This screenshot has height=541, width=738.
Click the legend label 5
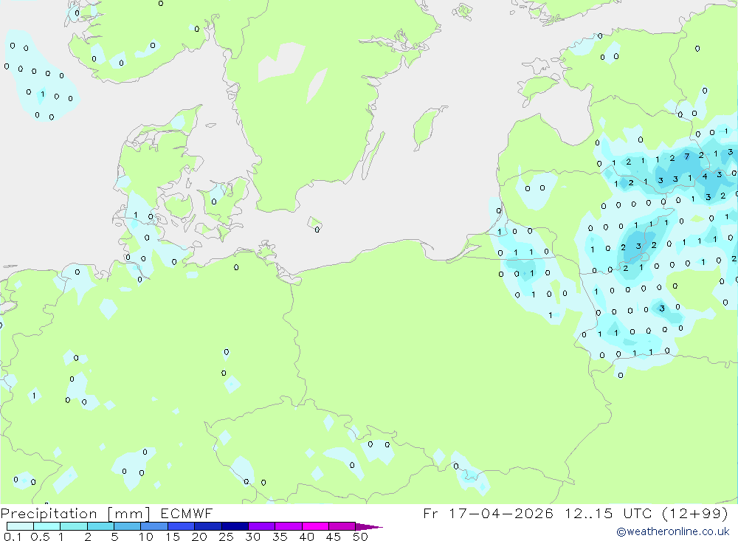tap(114, 537)
